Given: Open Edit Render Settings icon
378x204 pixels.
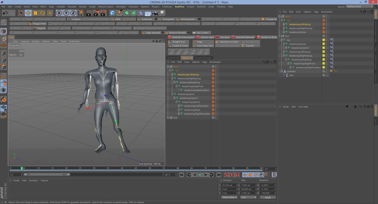Looking at the screenshot, I should (103, 13).
